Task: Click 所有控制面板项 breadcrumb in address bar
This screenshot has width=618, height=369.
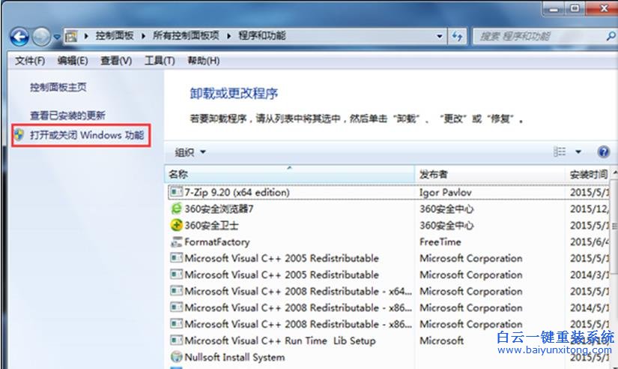Action: click(186, 36)
